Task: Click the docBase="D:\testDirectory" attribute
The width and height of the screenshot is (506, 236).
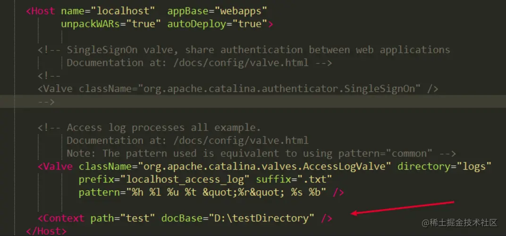Action: coord(238,218)
